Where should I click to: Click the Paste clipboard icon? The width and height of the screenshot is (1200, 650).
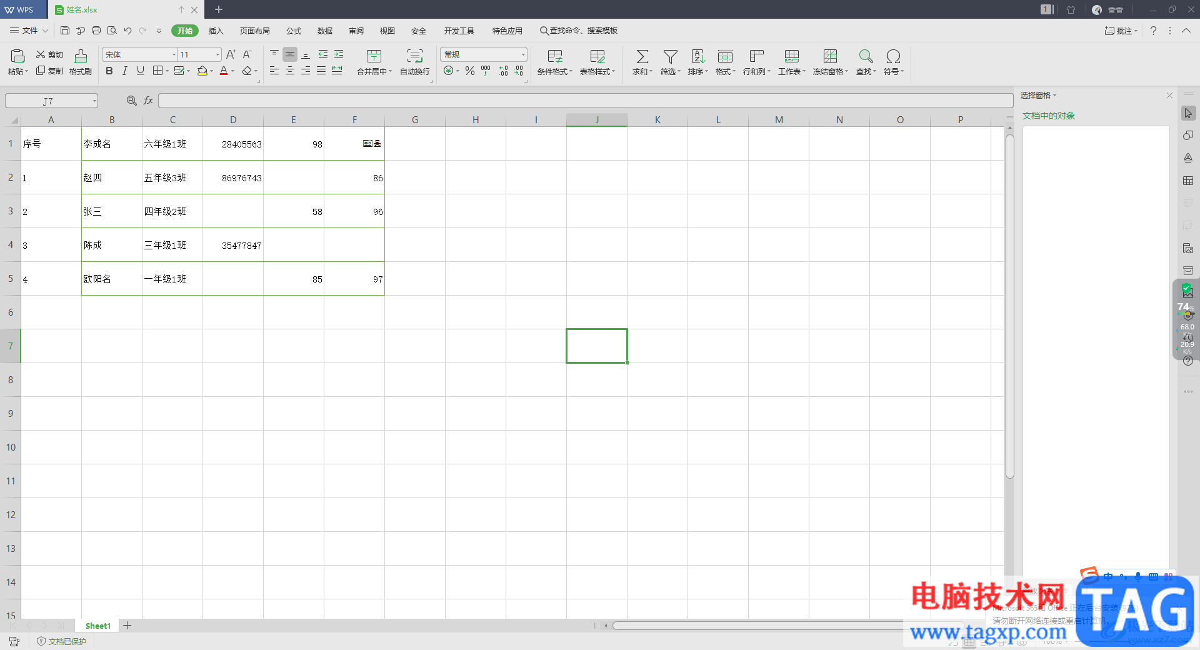click(x=17, y=56)
